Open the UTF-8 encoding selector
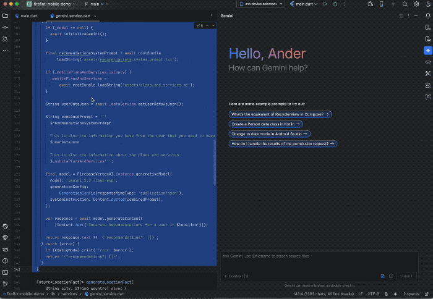 coord(374,294)
